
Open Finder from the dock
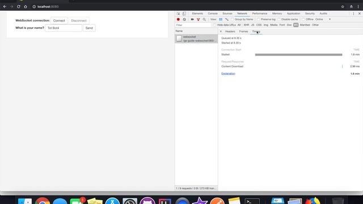pyautogui.click(x=25, y=201)
